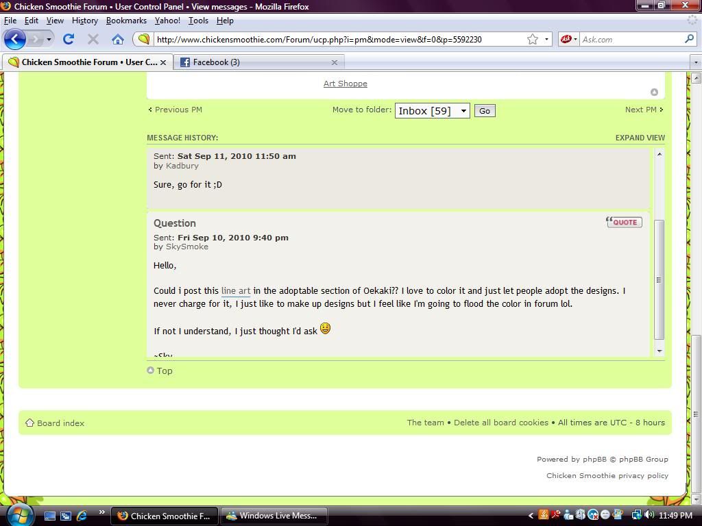Open the search engine selector dropdown
This screenshot has width=702, height=526.
[x=569, y=39]
